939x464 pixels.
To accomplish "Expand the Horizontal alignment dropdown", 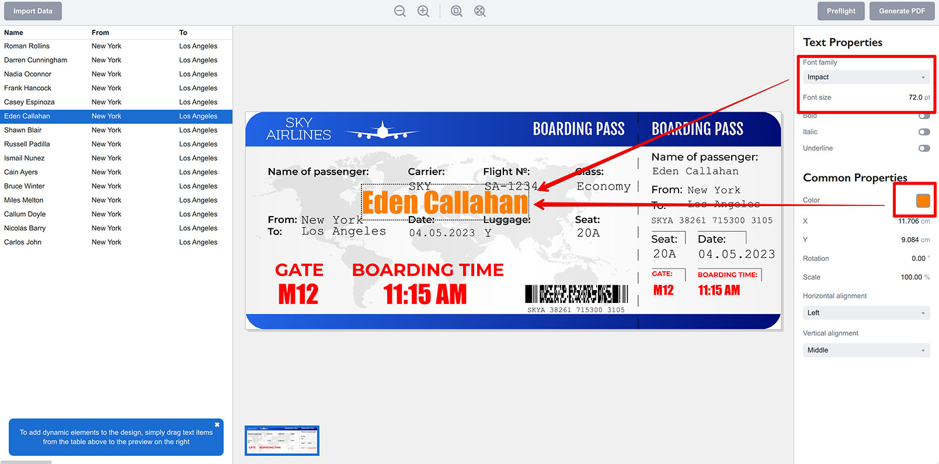I will click(x=866, y=313).
